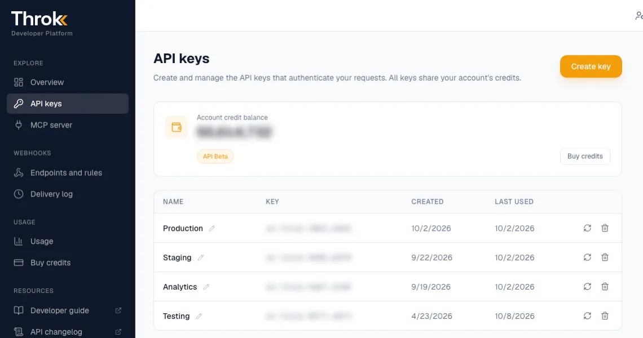The width and height of the screenshot is (643, 338).
Task: Go to Endpoints and rules
Action: 68,173
